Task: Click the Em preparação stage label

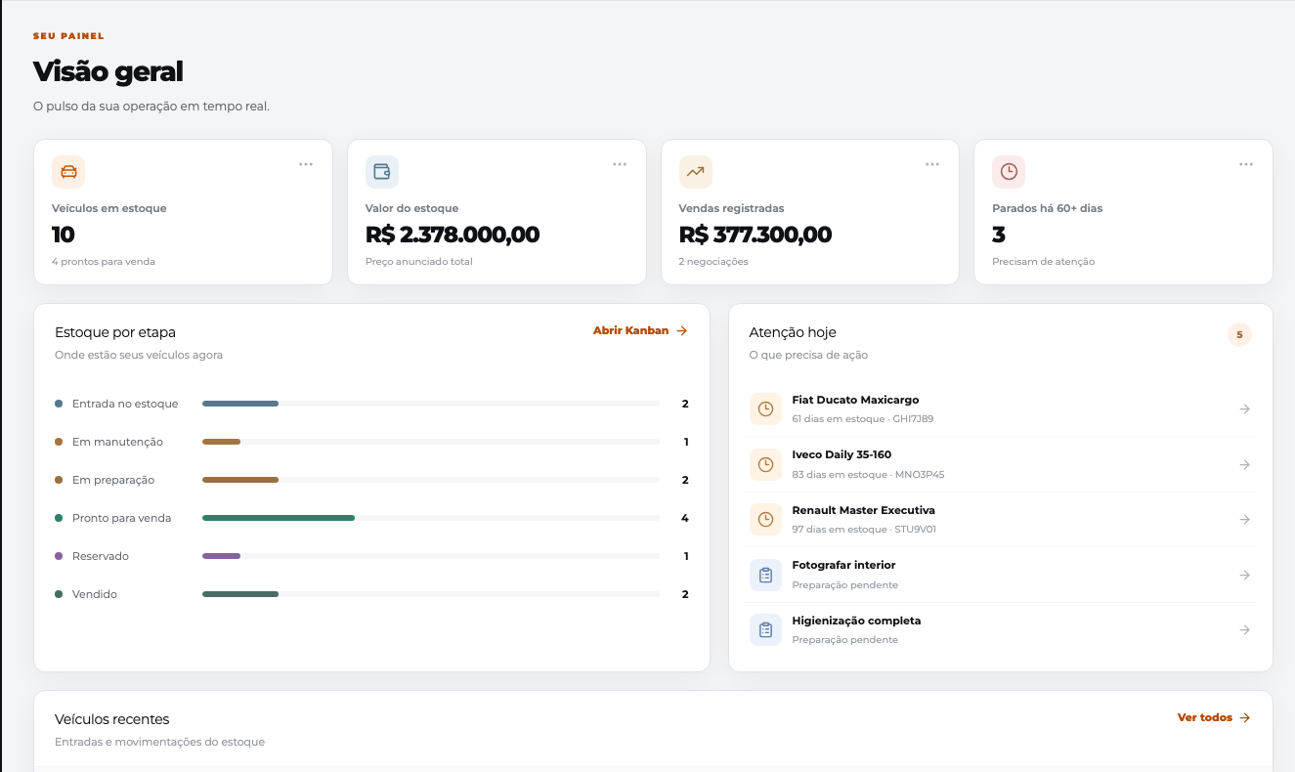Action: [x=113, y=480]
